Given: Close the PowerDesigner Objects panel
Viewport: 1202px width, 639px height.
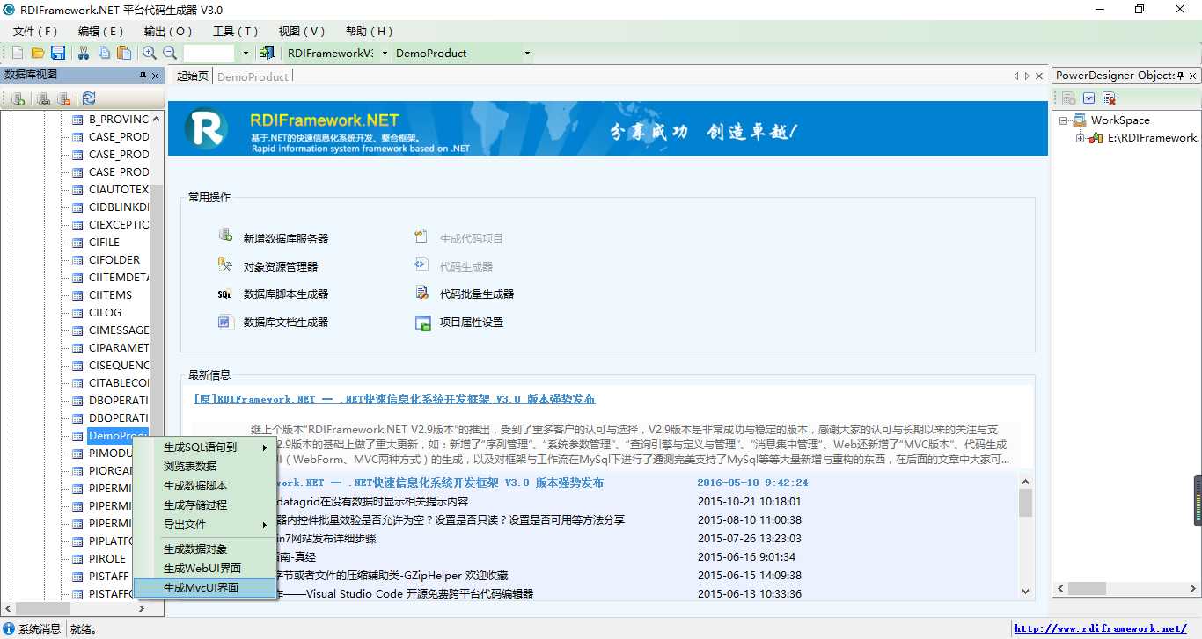Looking at the screenshot, I should 1193,76.
